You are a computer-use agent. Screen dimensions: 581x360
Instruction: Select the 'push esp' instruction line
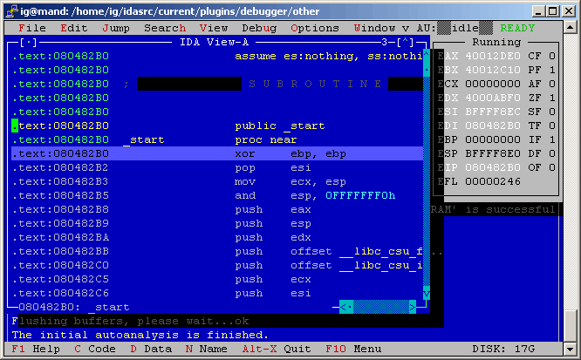point(217,223)
